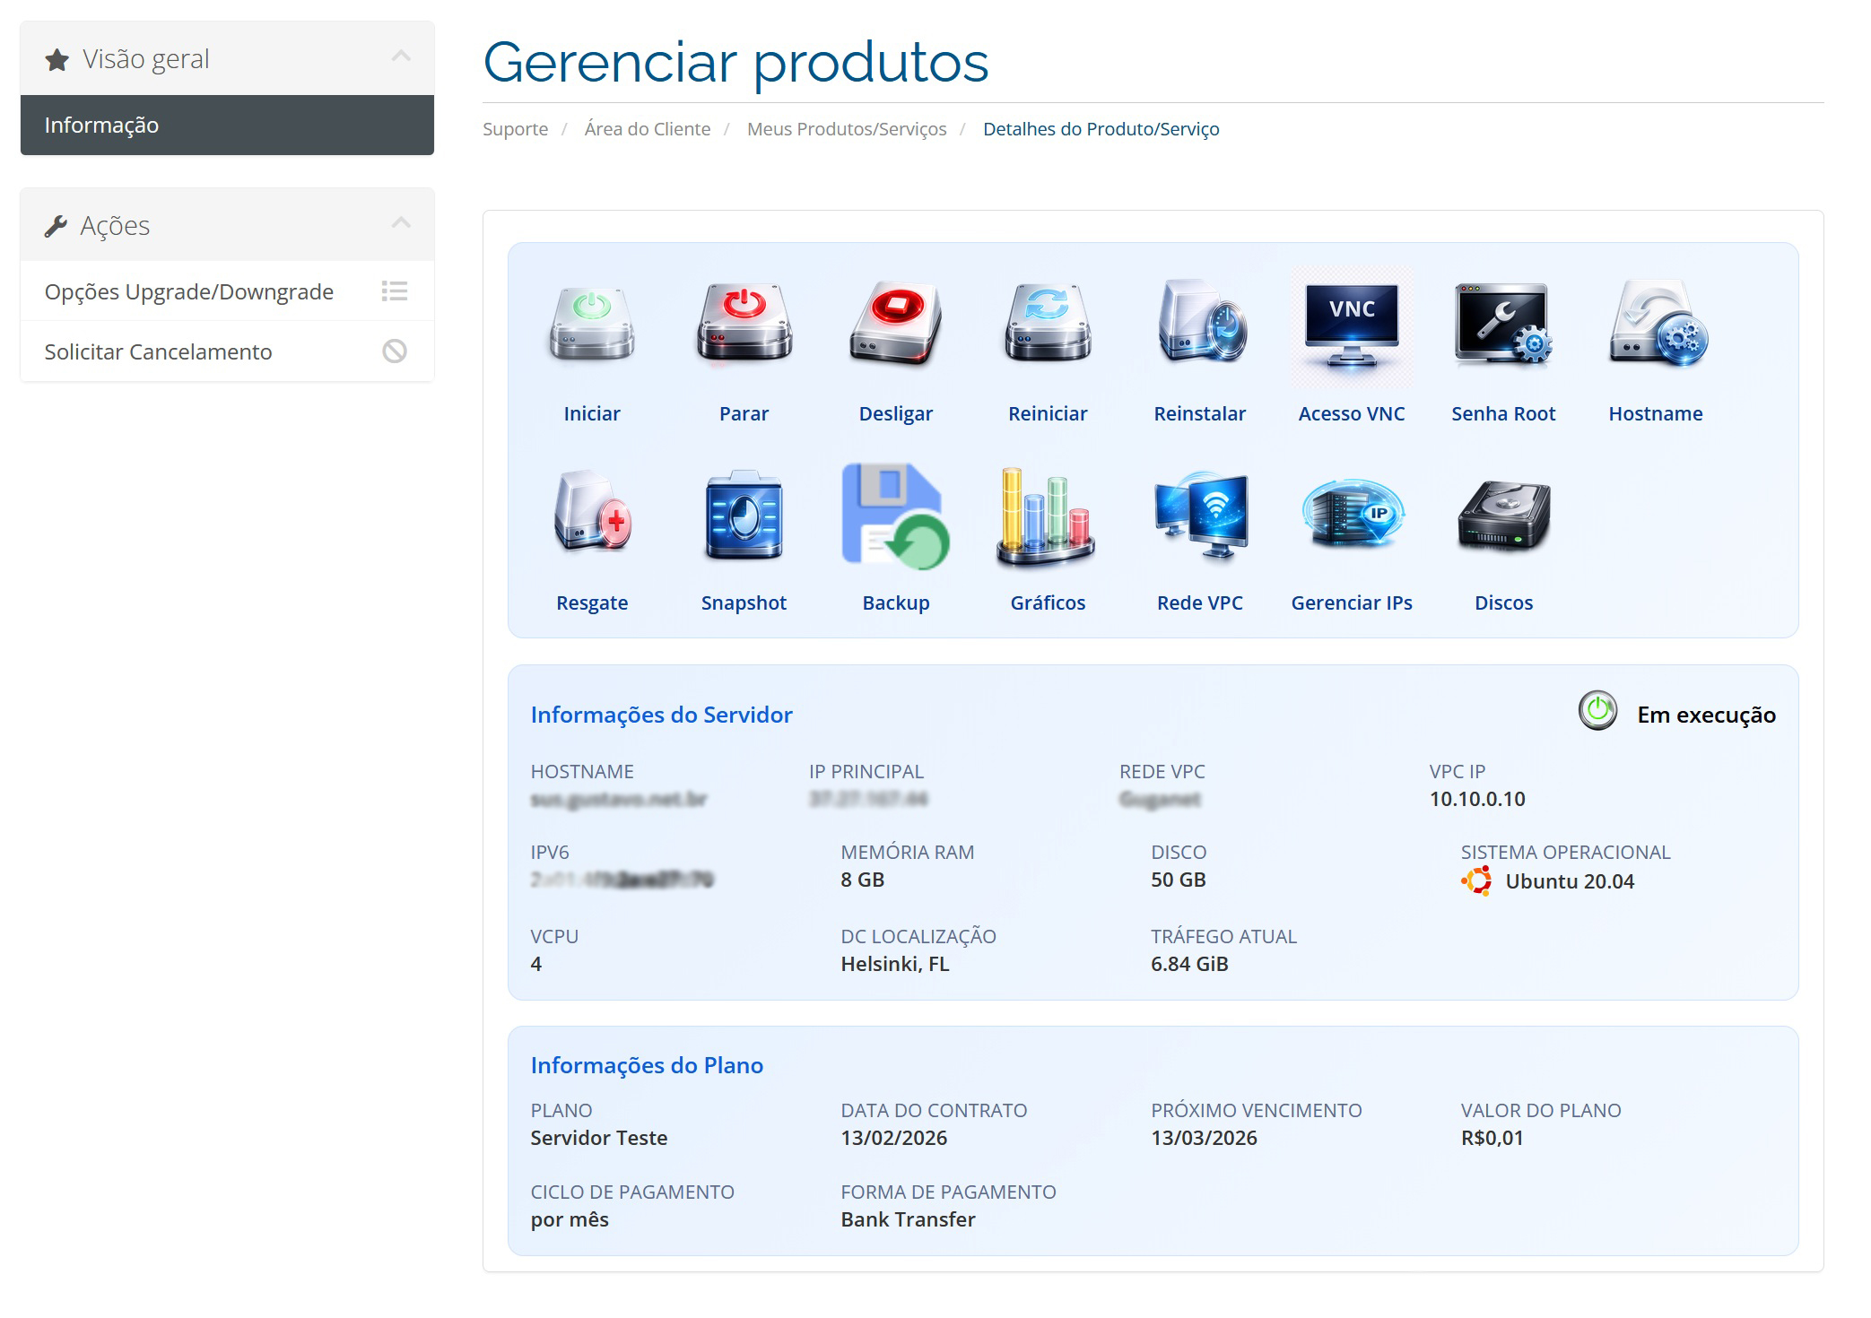Click the Gerenciar IPs icon

(x=1352, y=515)
